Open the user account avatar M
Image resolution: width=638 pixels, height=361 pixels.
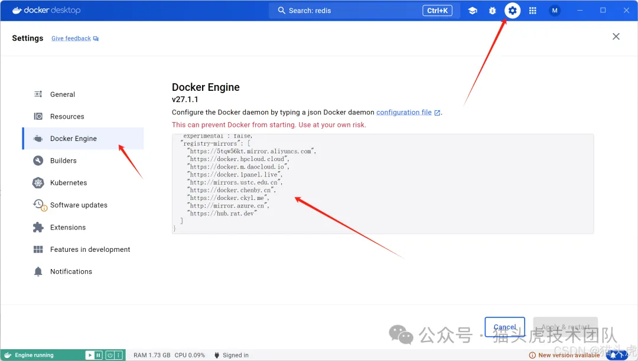(555, 11)
